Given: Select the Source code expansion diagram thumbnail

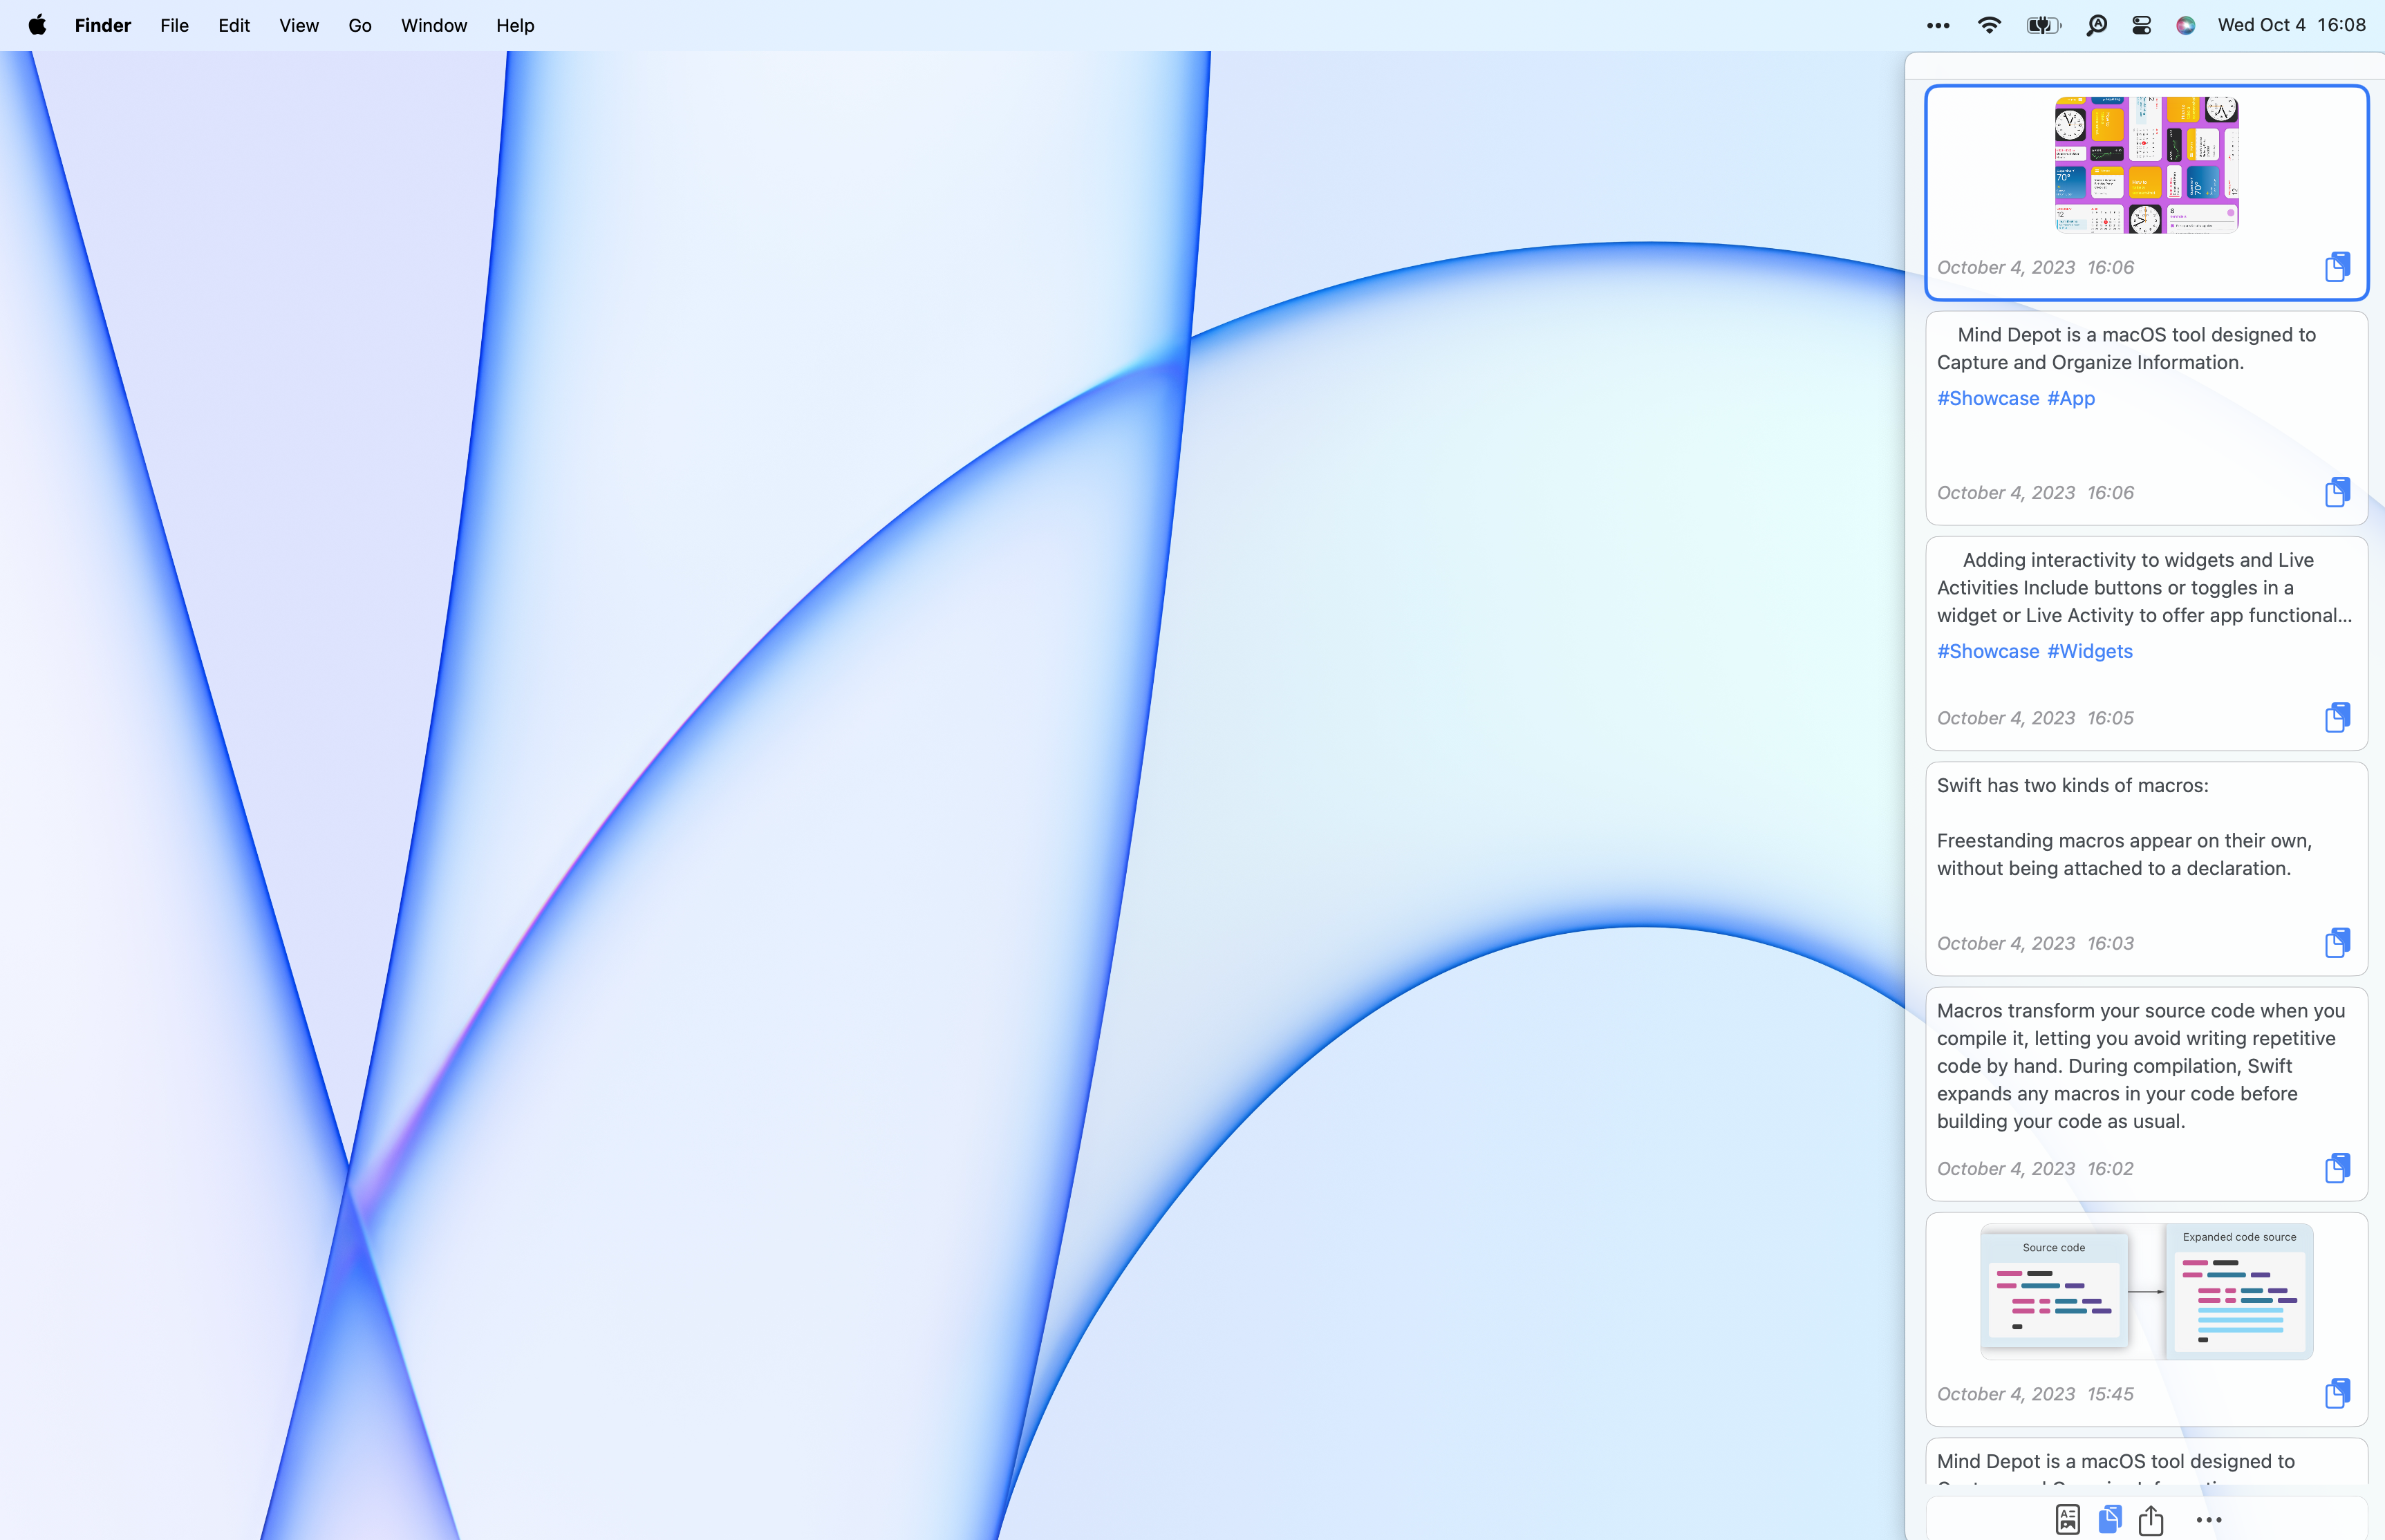Looking at the screenshot, I should (2147, 1291).
